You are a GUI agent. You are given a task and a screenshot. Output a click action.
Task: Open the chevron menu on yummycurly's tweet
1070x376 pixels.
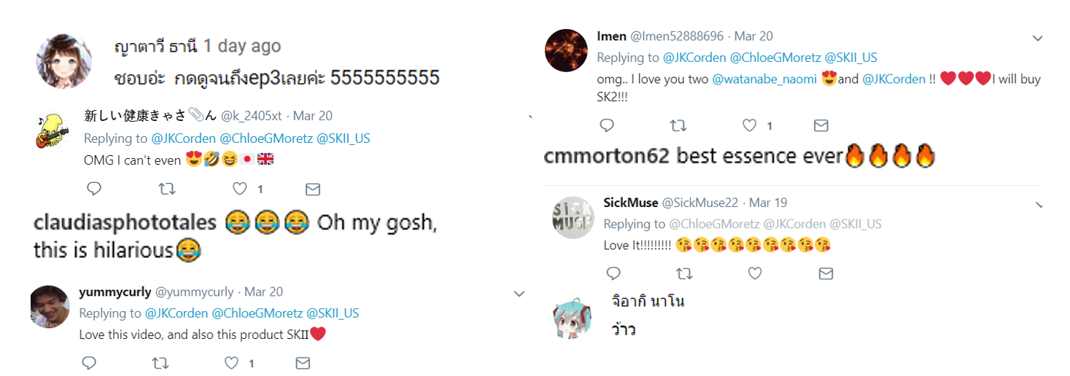tap(519, 294)
